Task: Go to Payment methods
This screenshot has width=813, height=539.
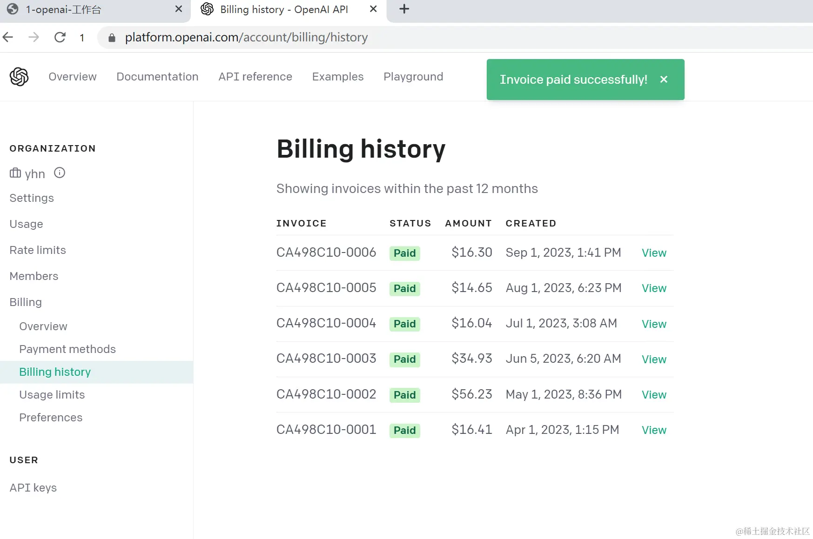Action: coord(67,349)
